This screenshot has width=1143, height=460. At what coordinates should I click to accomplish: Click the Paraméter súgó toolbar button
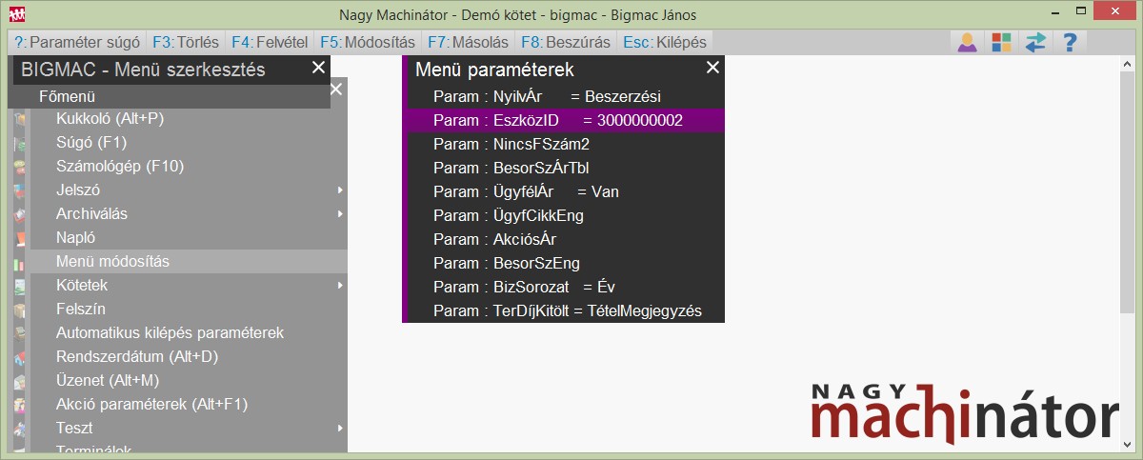point(78,42)
